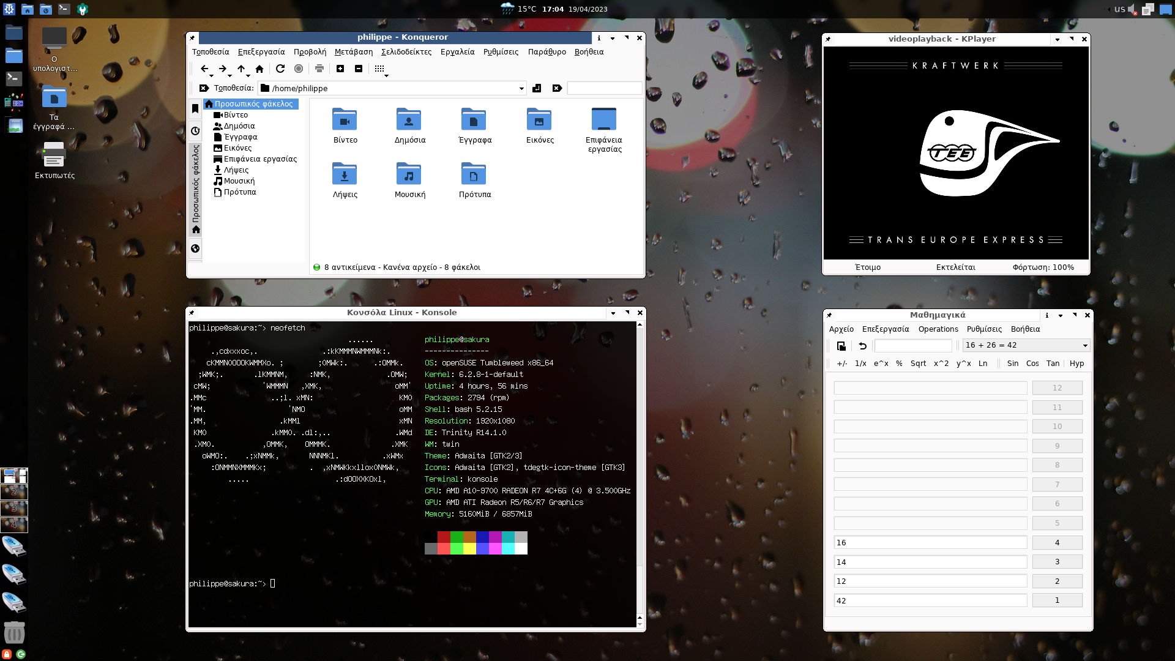Open the Προβολή menu in Konqueror
Image resolution: width=1175 pixels, height=661 pixels.
click(310, 52)
